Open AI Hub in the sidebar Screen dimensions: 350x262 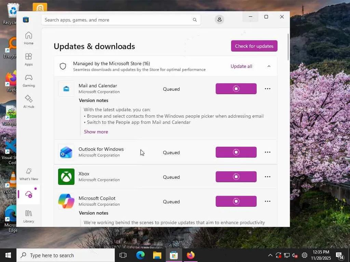[29, 102]
